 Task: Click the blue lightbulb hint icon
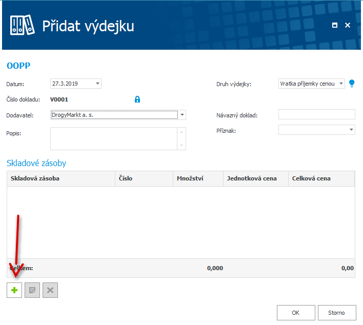click(x=352, y=84)
